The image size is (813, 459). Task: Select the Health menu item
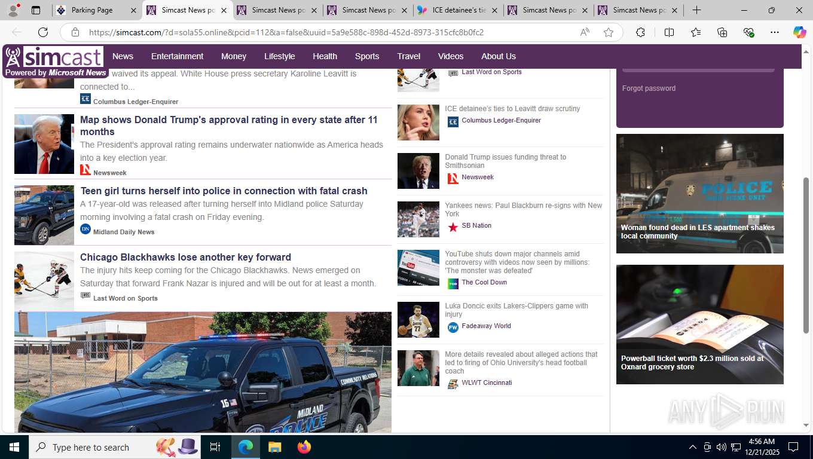(325, 56)
